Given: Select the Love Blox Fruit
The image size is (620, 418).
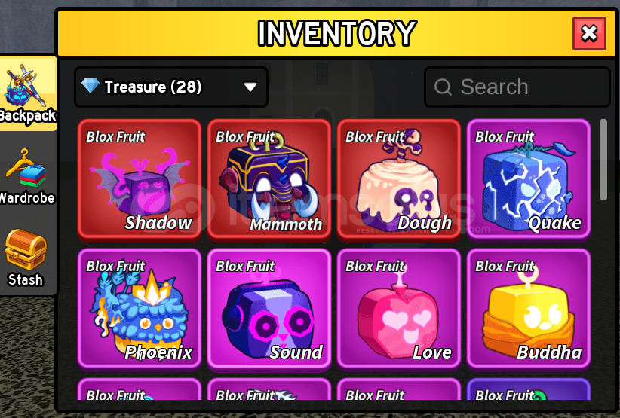Looking at the screenshot, I should tap(398, 309).
